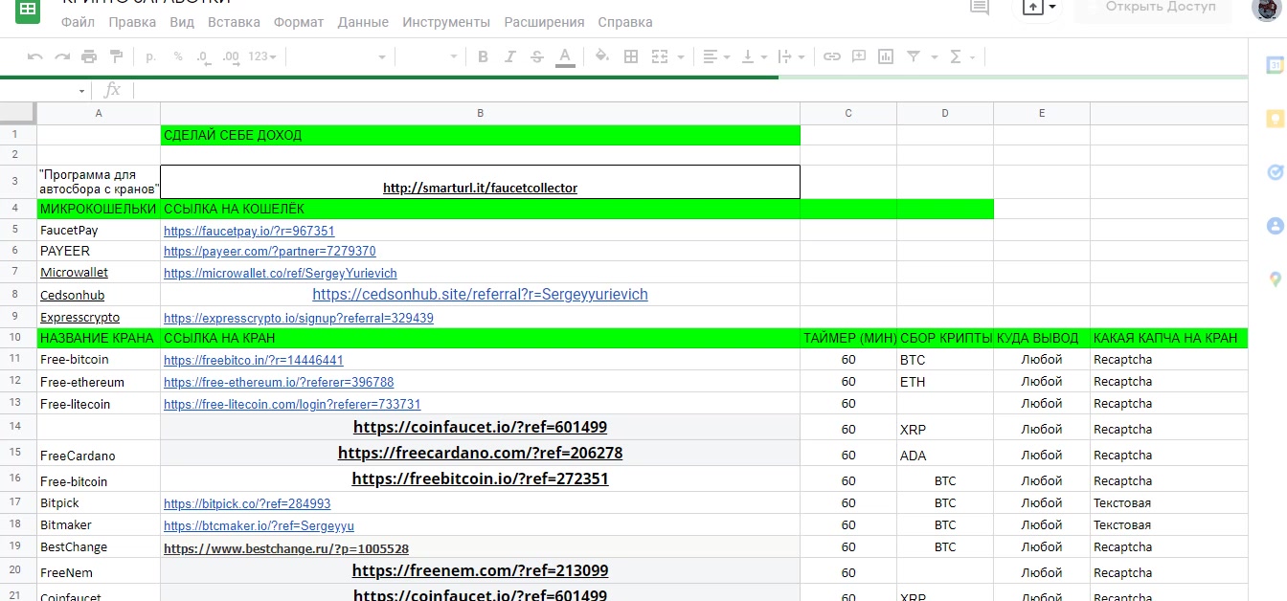Open text wrapping dropdown

(x=791, y=57)
